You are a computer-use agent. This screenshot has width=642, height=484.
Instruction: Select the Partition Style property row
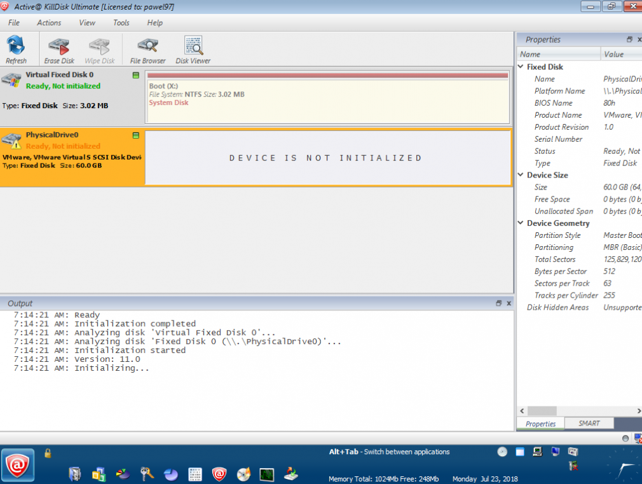pyautogui.click(x=579, y=235)
